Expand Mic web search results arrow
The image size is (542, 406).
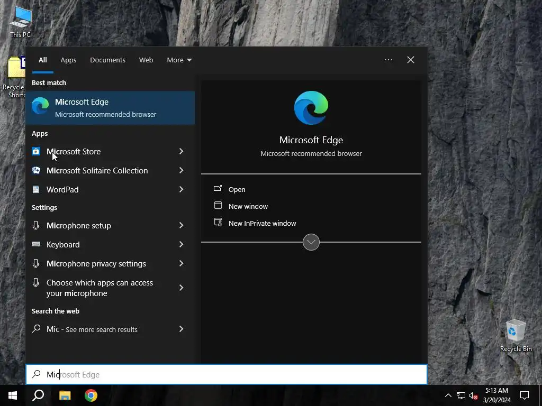tap(181, 329)
